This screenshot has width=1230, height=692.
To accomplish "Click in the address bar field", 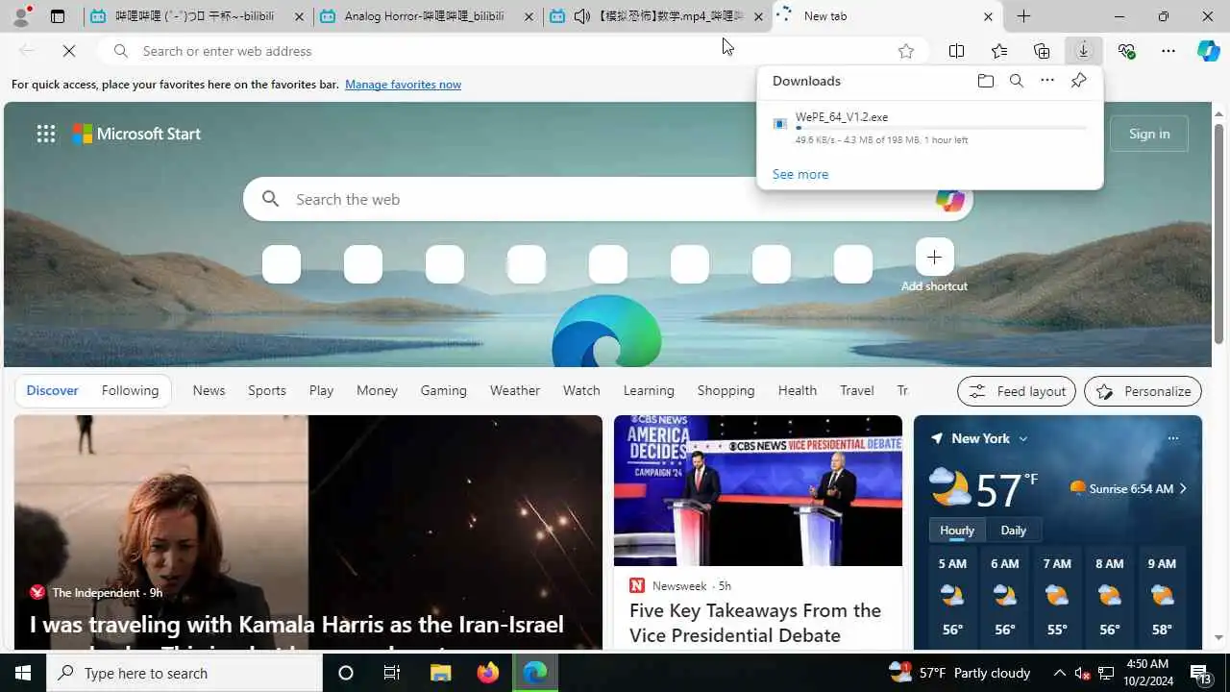I will pos(513,51).
